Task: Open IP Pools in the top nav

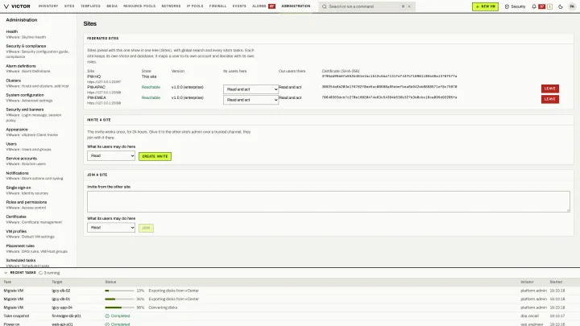Action: click(195, 6)
